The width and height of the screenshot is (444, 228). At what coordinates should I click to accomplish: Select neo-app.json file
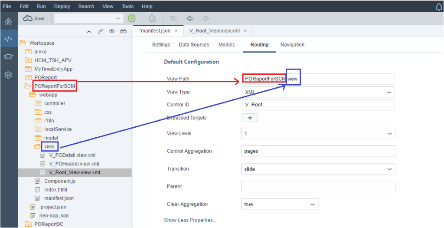point(54,215)
